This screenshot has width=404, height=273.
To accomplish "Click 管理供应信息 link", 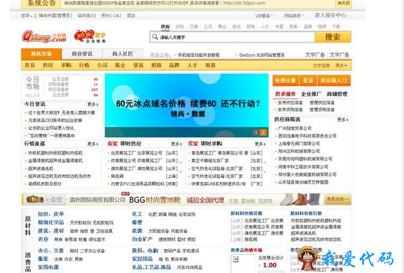I will pos(322,103).
